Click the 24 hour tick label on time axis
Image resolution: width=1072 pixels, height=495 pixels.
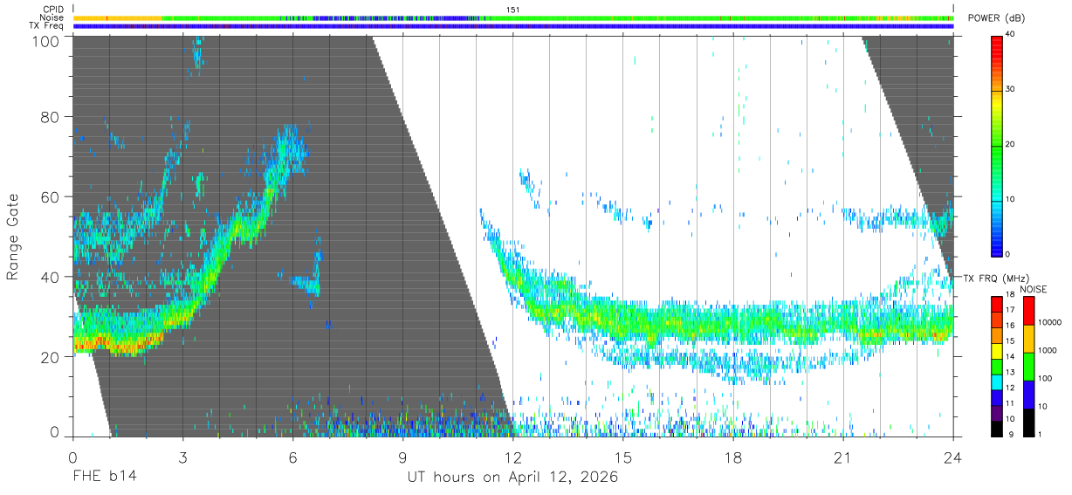coord(952,457)
